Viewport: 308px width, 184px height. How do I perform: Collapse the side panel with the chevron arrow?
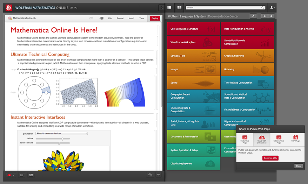pyautogui.click(x=162, y=8)
